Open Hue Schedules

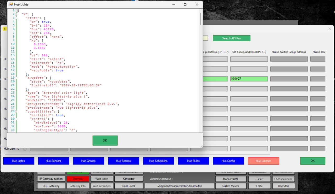(159, 161)
